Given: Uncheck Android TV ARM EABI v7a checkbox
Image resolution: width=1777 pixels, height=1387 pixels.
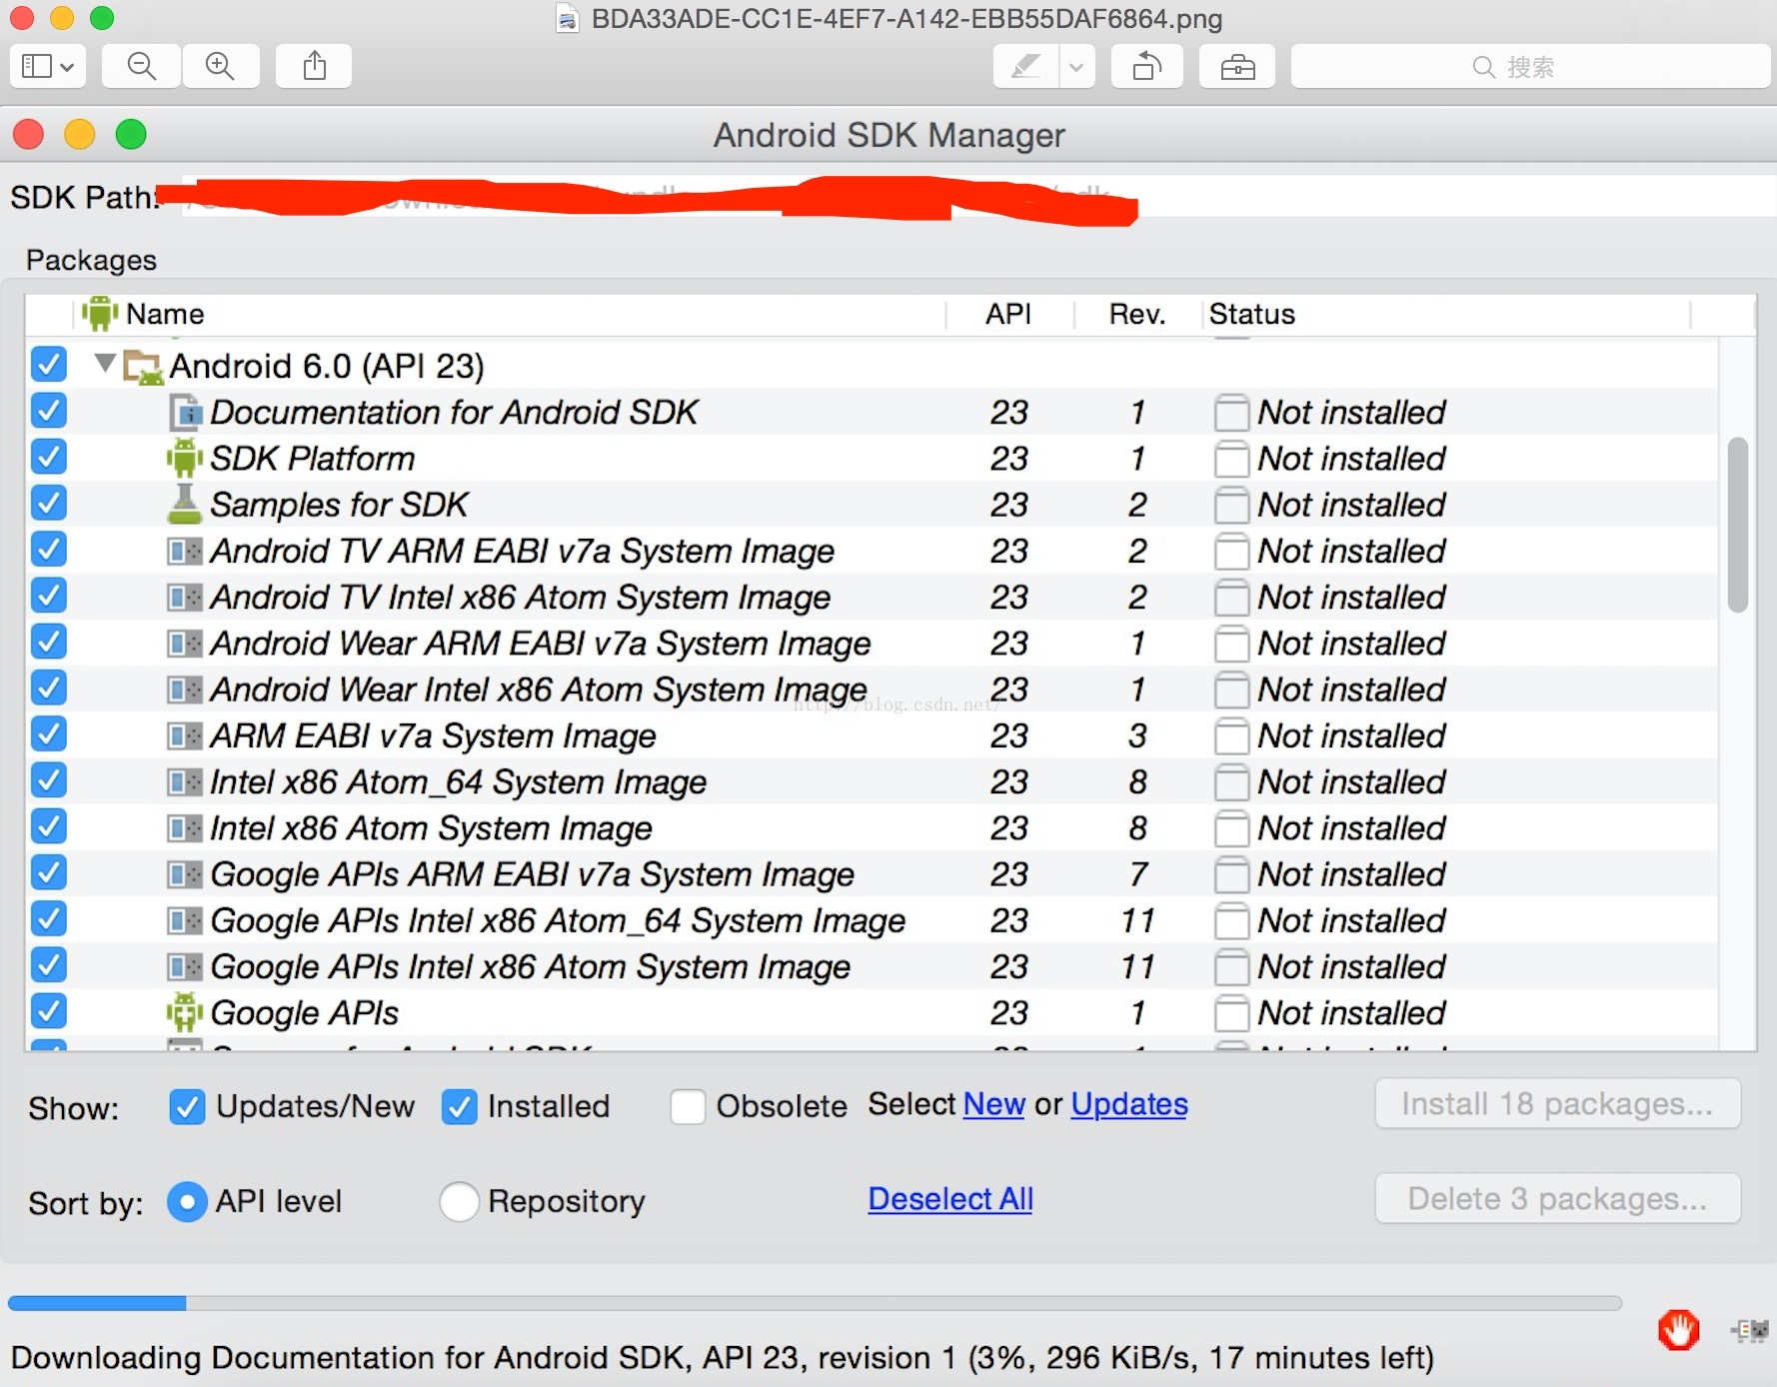Looking at the screenshot, I should coord(49,549).
